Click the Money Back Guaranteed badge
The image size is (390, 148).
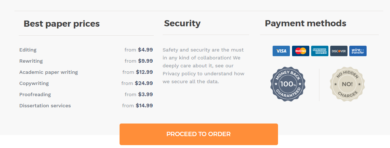coord(288,84)
